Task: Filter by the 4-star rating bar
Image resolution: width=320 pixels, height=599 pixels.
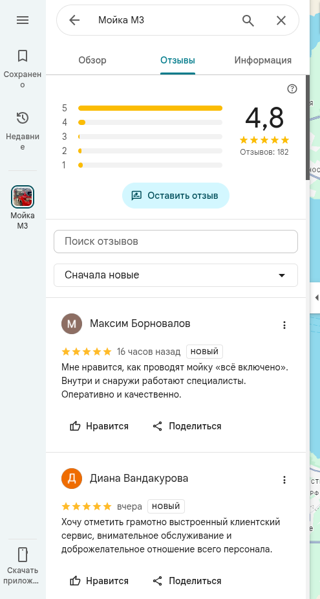Action: click(142, 122)
